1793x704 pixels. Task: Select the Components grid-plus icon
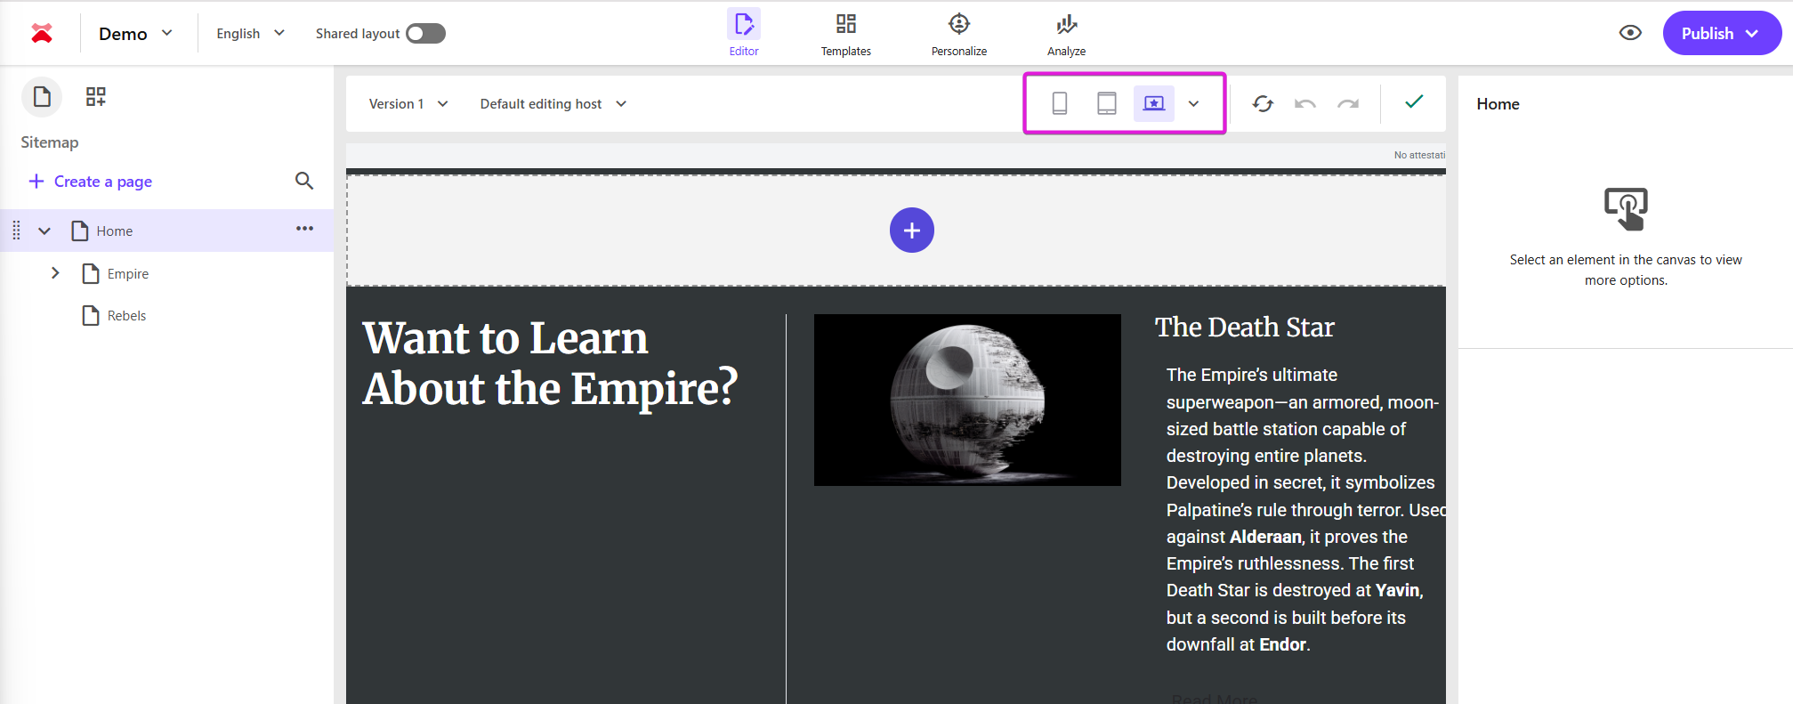95,97
